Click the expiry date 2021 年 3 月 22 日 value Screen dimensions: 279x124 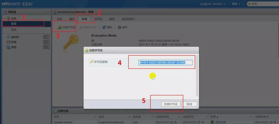[x=164, y=44]
